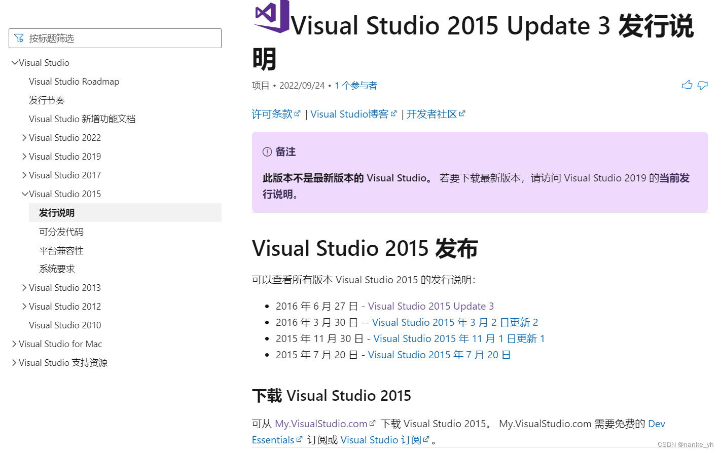Screen dimensions: 721x453
Task: Expand the Visual Studio for Mac node
Action: click(14, 344)
